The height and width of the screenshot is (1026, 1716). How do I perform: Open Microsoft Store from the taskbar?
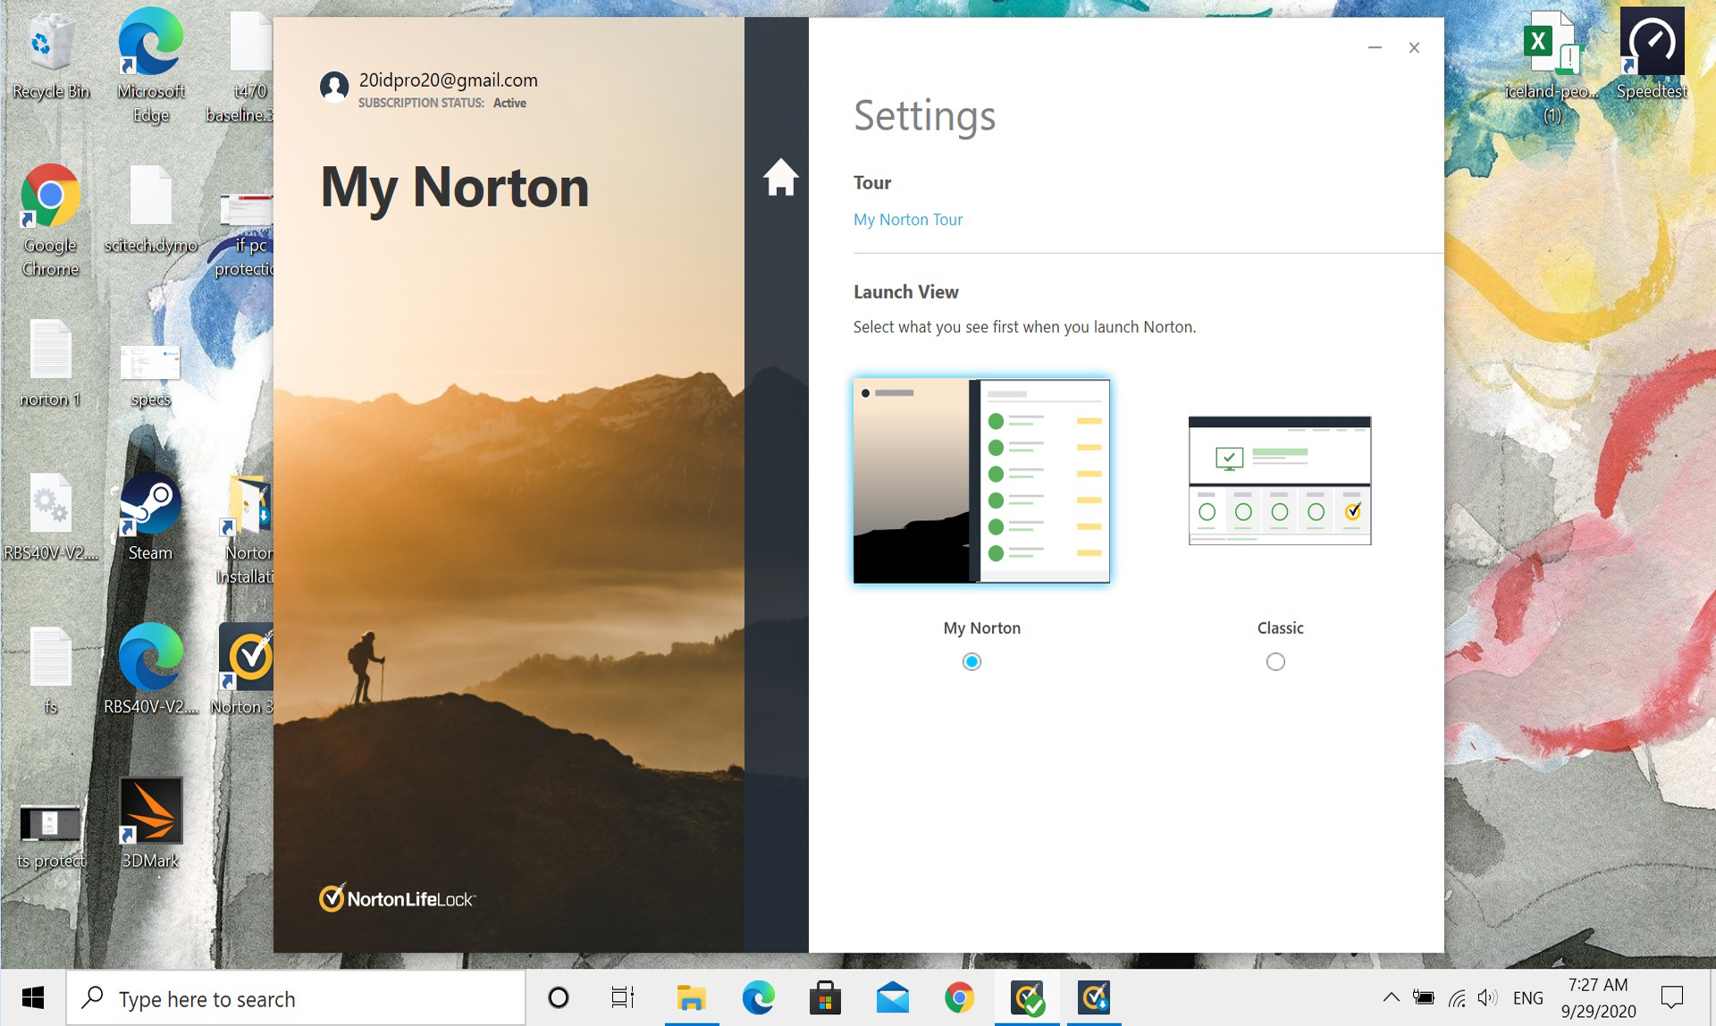pos(825,997)
